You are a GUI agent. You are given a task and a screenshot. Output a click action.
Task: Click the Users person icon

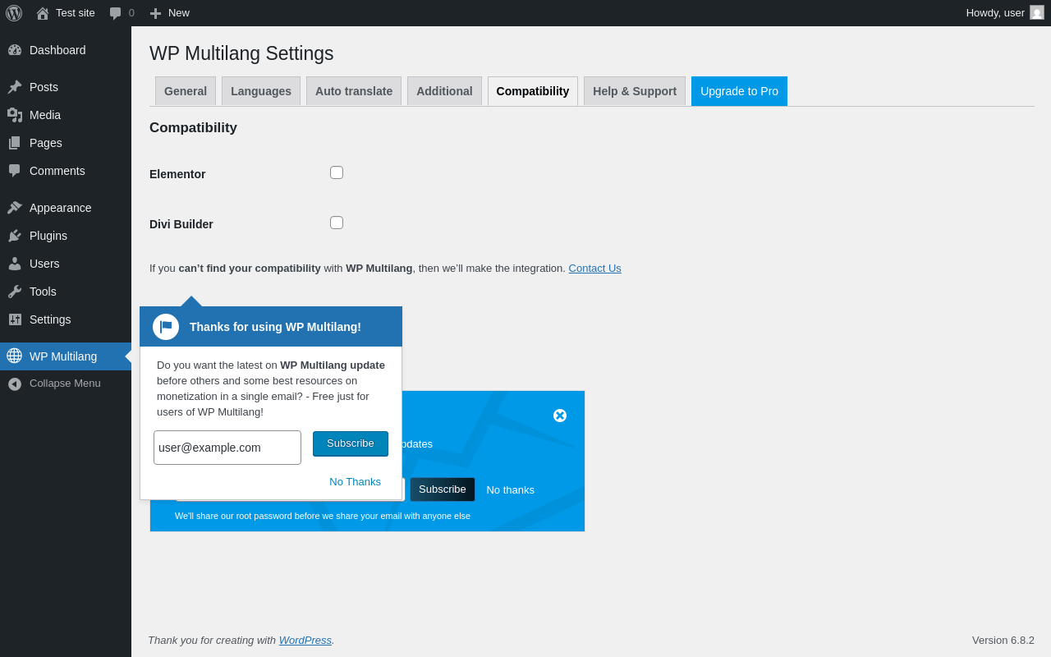click(15, 264)
